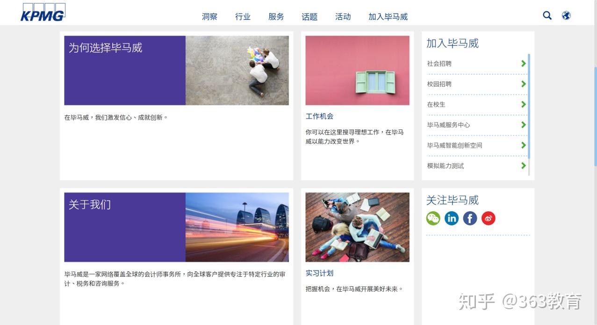Screen dimensions: 597x325
Task: Open the 洞察 menu
Action: click(209, 17)
